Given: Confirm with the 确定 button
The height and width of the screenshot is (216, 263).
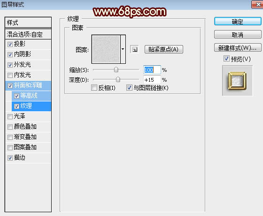Looking at the screenshot, I should pyautogui.click(x=238, y=22).
